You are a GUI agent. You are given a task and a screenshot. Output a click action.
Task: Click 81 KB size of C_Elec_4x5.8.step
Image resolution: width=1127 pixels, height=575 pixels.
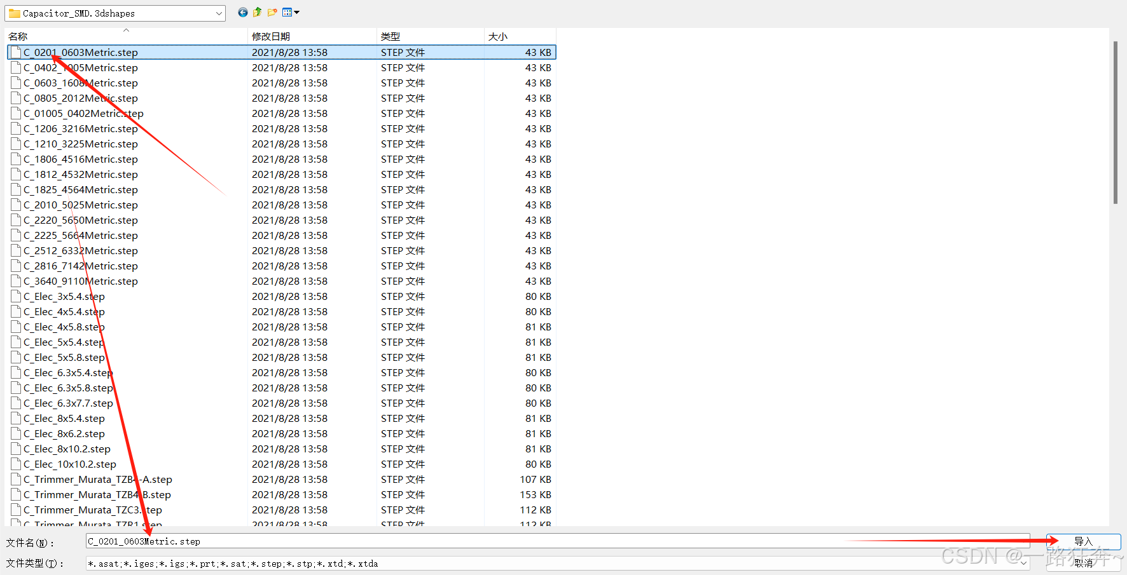point(538,327)
